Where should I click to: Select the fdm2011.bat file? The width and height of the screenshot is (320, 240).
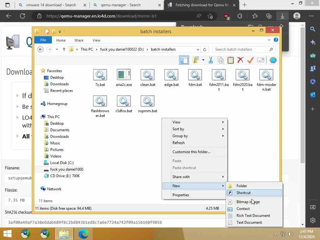coord(219,80)
